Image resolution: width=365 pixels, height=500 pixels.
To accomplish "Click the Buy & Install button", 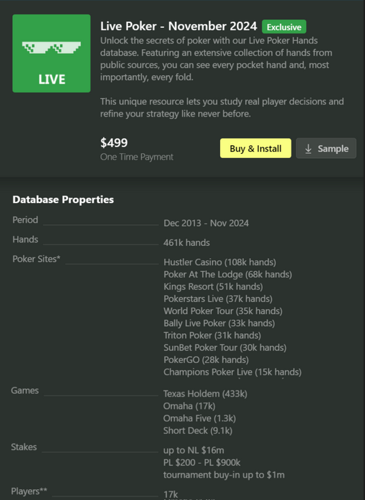I will 255,149.
